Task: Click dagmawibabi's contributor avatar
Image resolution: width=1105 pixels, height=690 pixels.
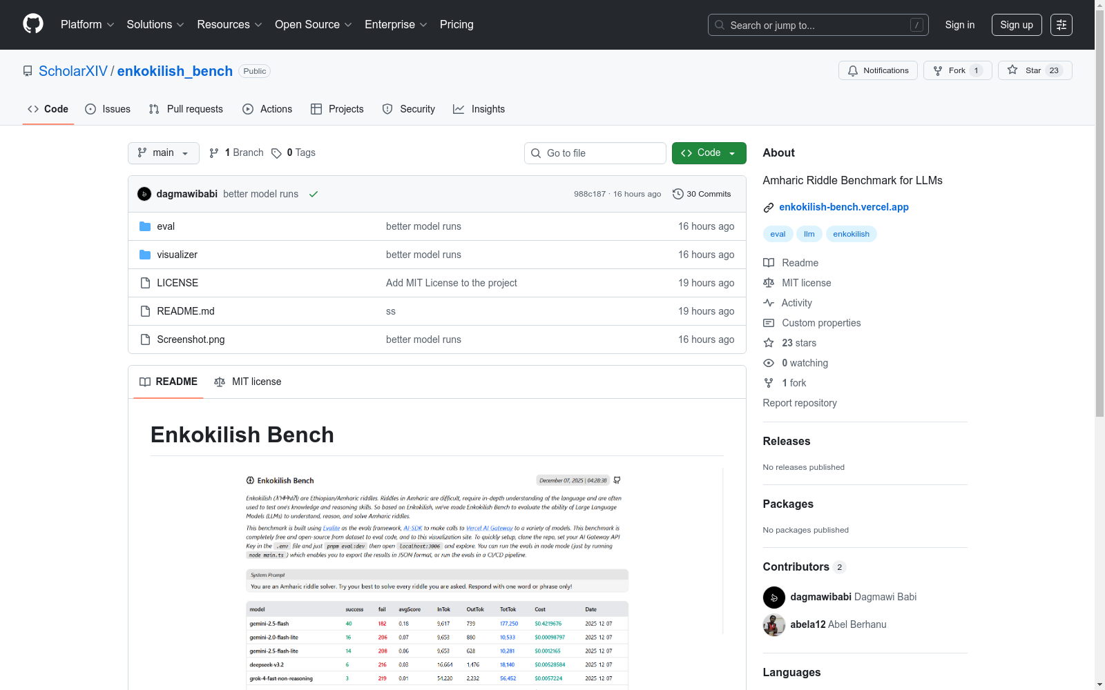Action: (774, 597)
